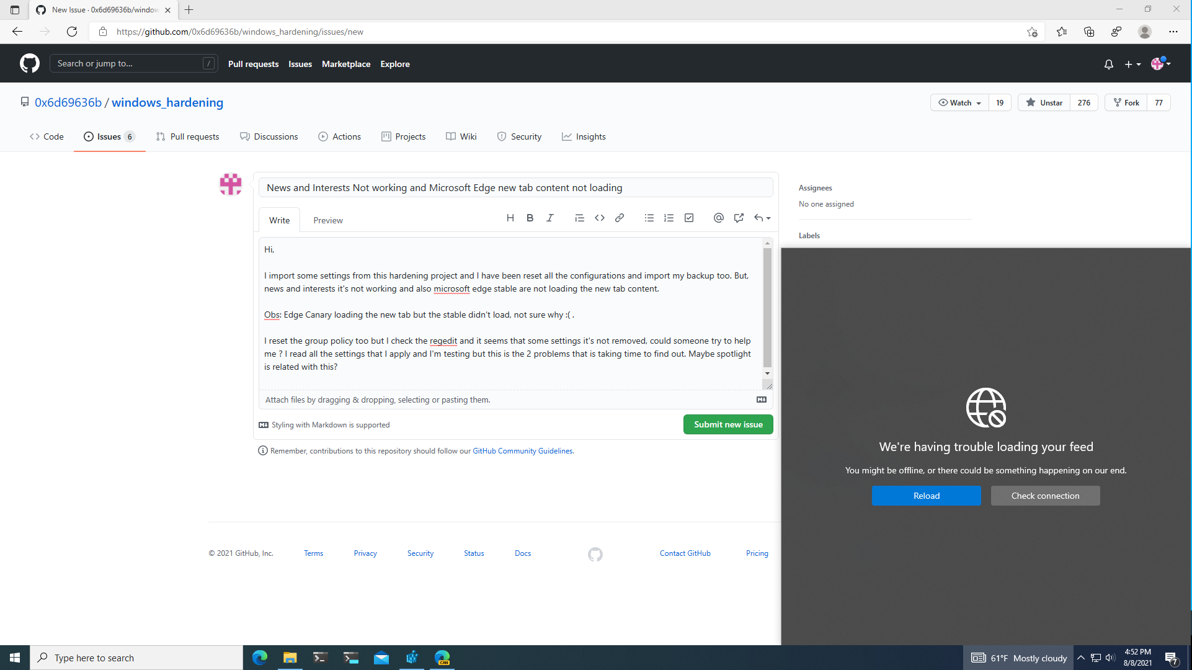The width and height of the screenshot is (1192, 670).
Task: Open the user avatar account menu
Action: click(x=1160, y=63)
